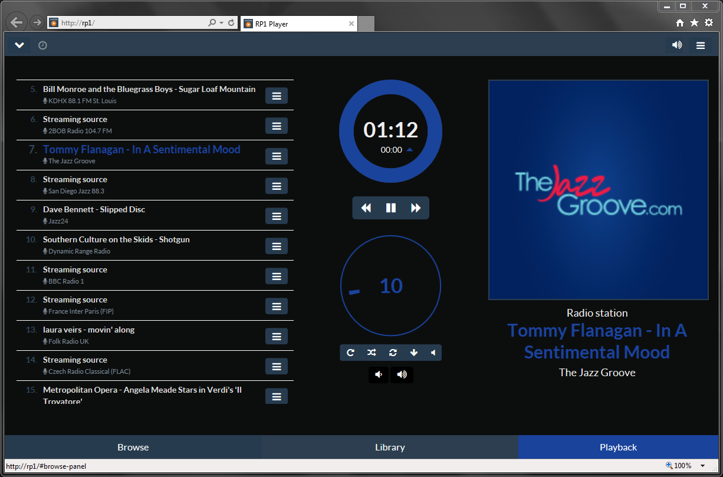Open the menu for the San Diego Jazz 88.3 entry
This screenshot has width=723, height=477.
pos(276,186)
